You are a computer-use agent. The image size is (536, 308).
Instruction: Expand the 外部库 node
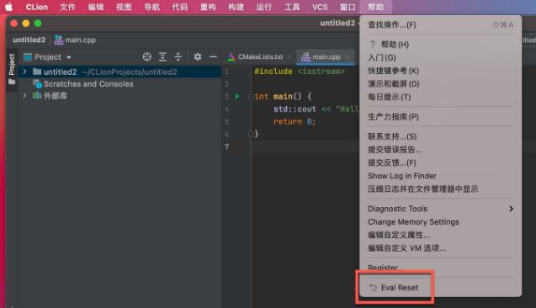24,95
